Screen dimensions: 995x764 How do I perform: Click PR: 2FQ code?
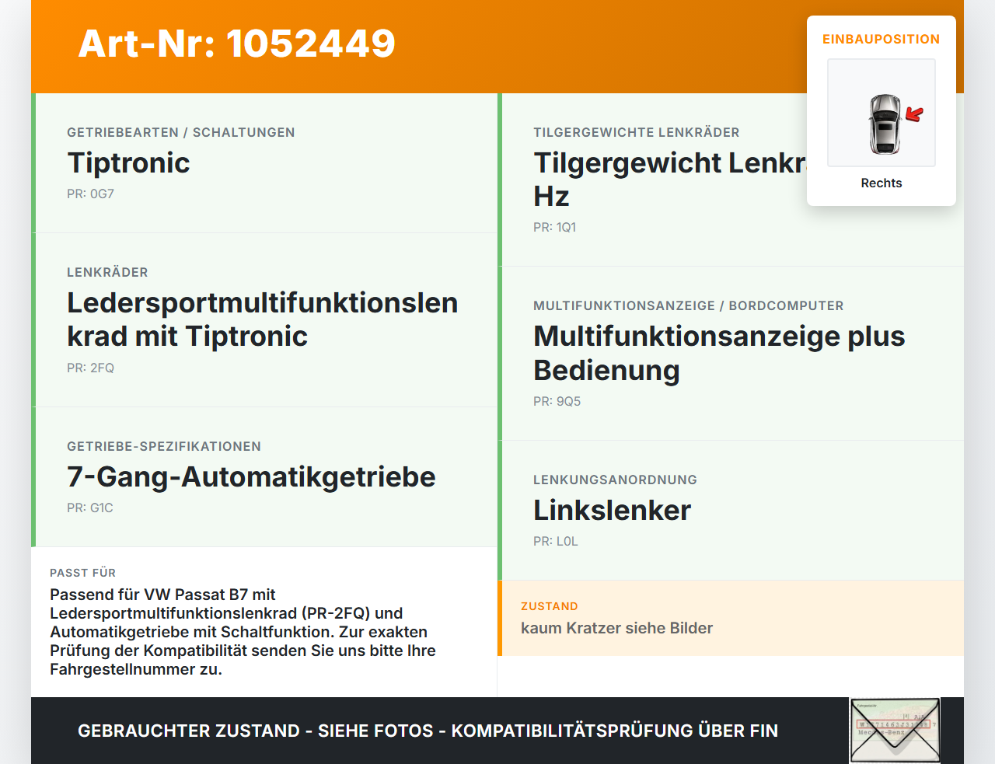[90, 368]
